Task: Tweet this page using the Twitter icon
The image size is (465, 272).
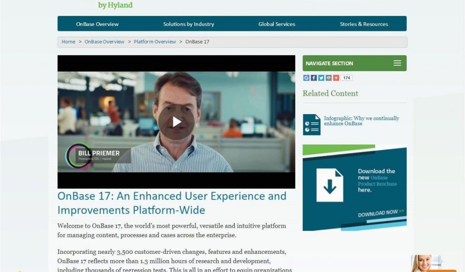Action: click(321, 78)
